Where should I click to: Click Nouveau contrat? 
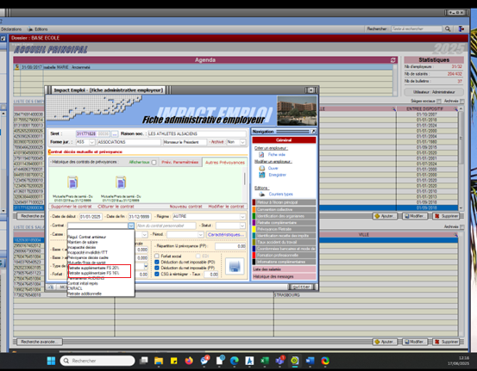(185, 207)
